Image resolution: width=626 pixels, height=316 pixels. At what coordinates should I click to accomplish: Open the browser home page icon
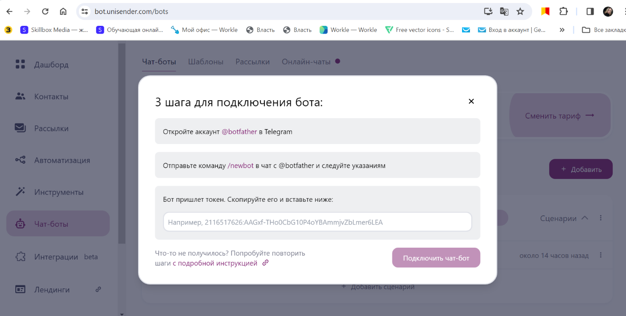coord(63,11)
